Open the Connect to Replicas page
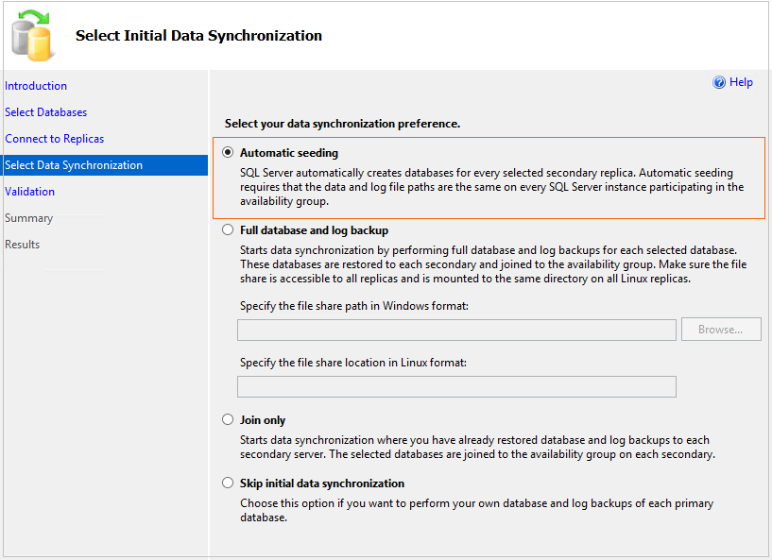772x560 pixels. coord(54,139)
